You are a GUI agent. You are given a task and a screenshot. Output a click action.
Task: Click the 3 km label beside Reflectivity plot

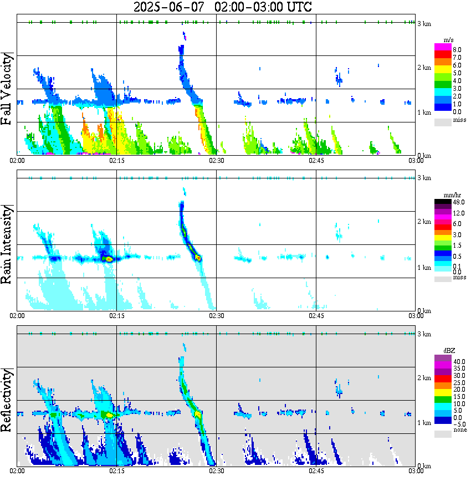click(x=424, y=334)
